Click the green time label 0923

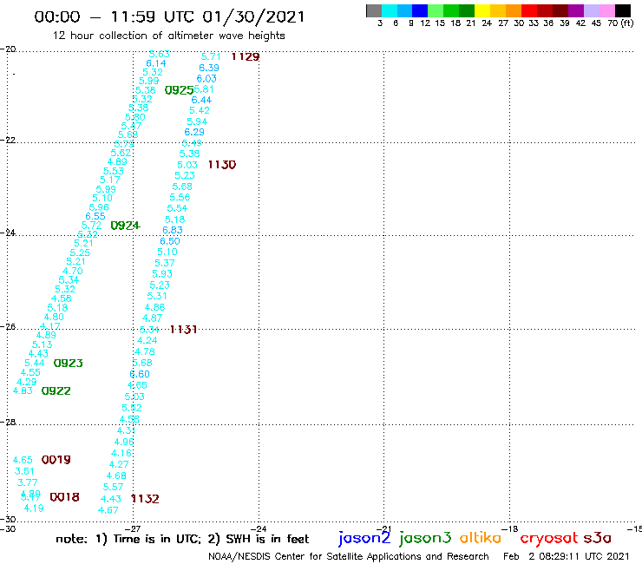[x=68, y=363]
